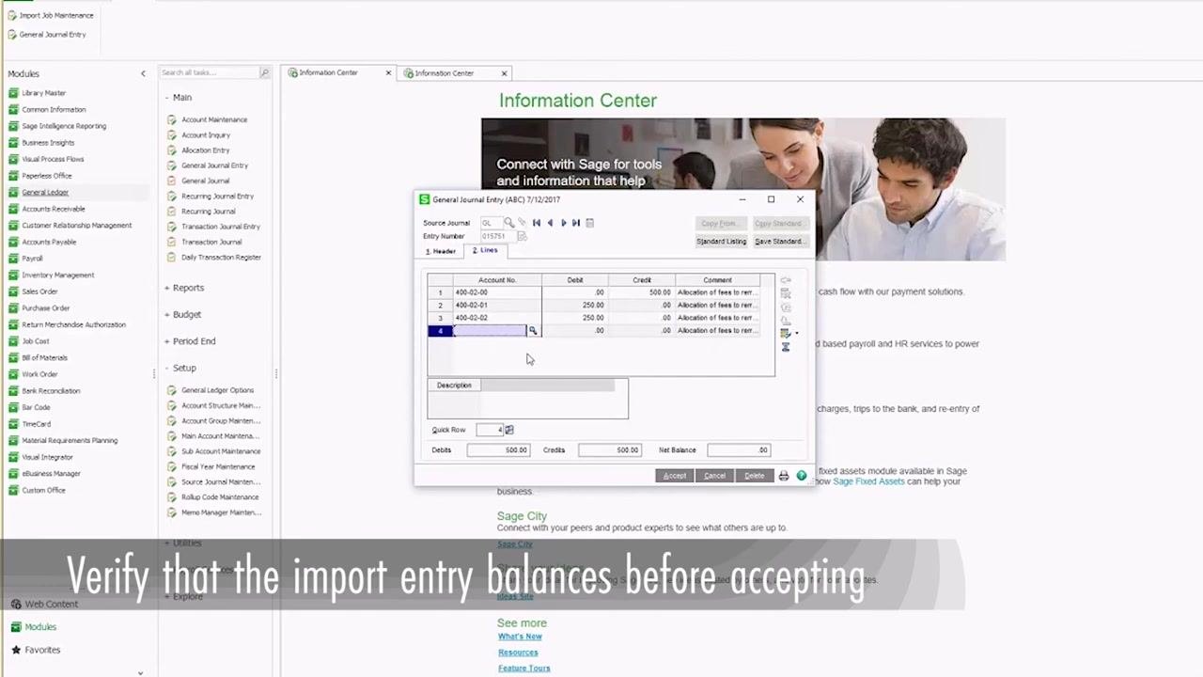The image size is (1203, 677).
Task: Go to the next journal entry record
Action: click(x=563, y=223)
